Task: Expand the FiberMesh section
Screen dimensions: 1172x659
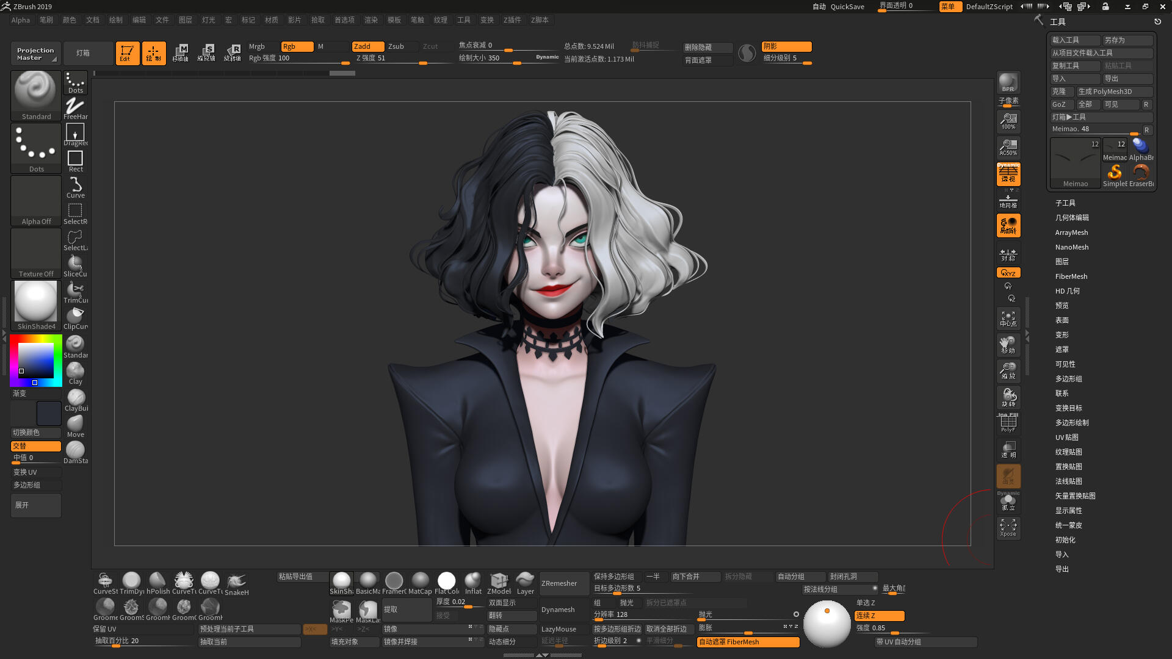Action: coord(1071,276)
